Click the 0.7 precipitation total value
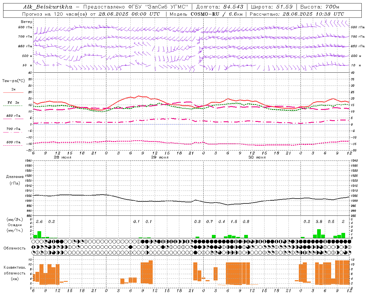The image size is (366, 293). pos(210,222)
